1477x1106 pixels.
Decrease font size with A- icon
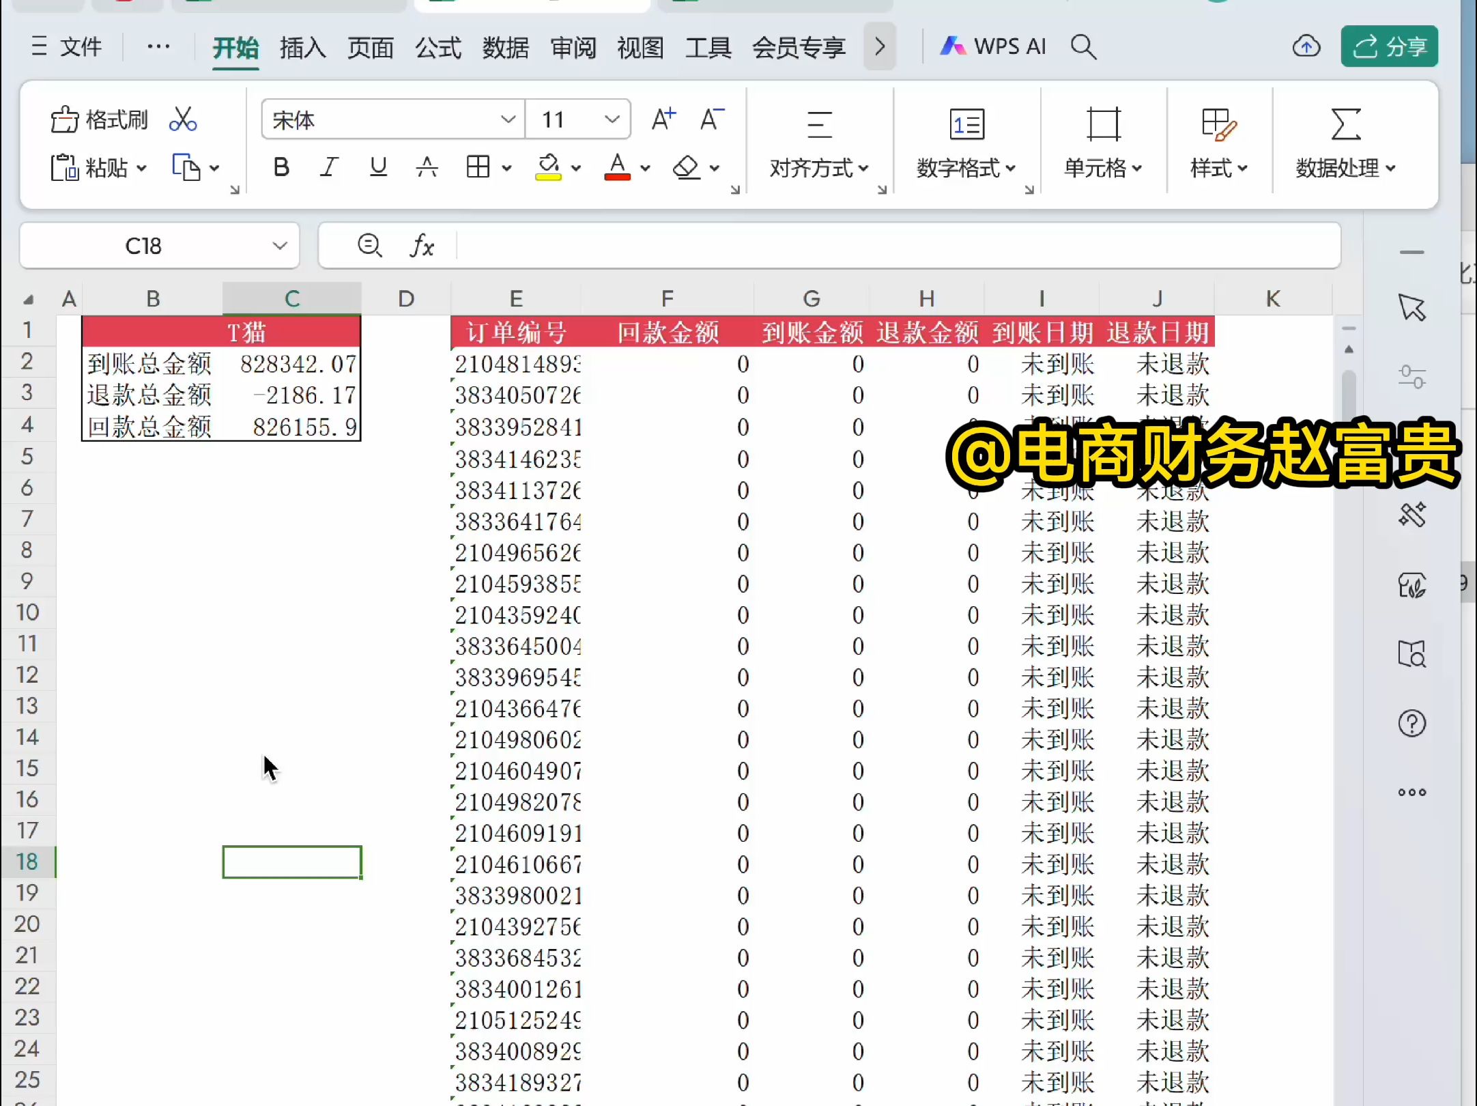coord(712,119)
